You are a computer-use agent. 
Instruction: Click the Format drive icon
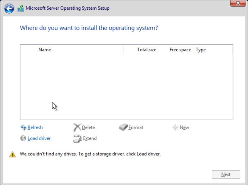123,127
